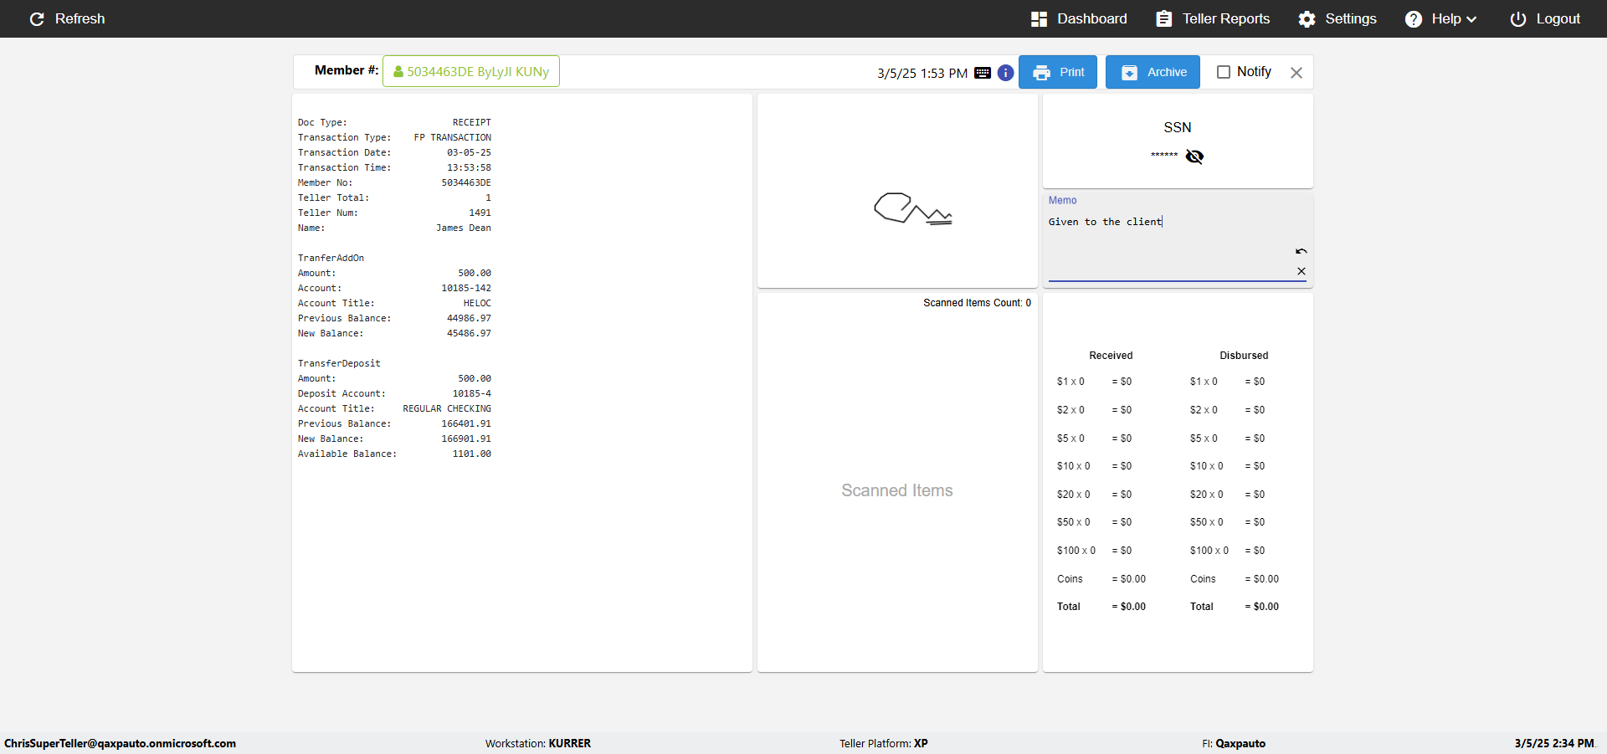Click Disbursed $50 x 0 row
This screenshot has width=1607, height=754.
click(1227, 522)
